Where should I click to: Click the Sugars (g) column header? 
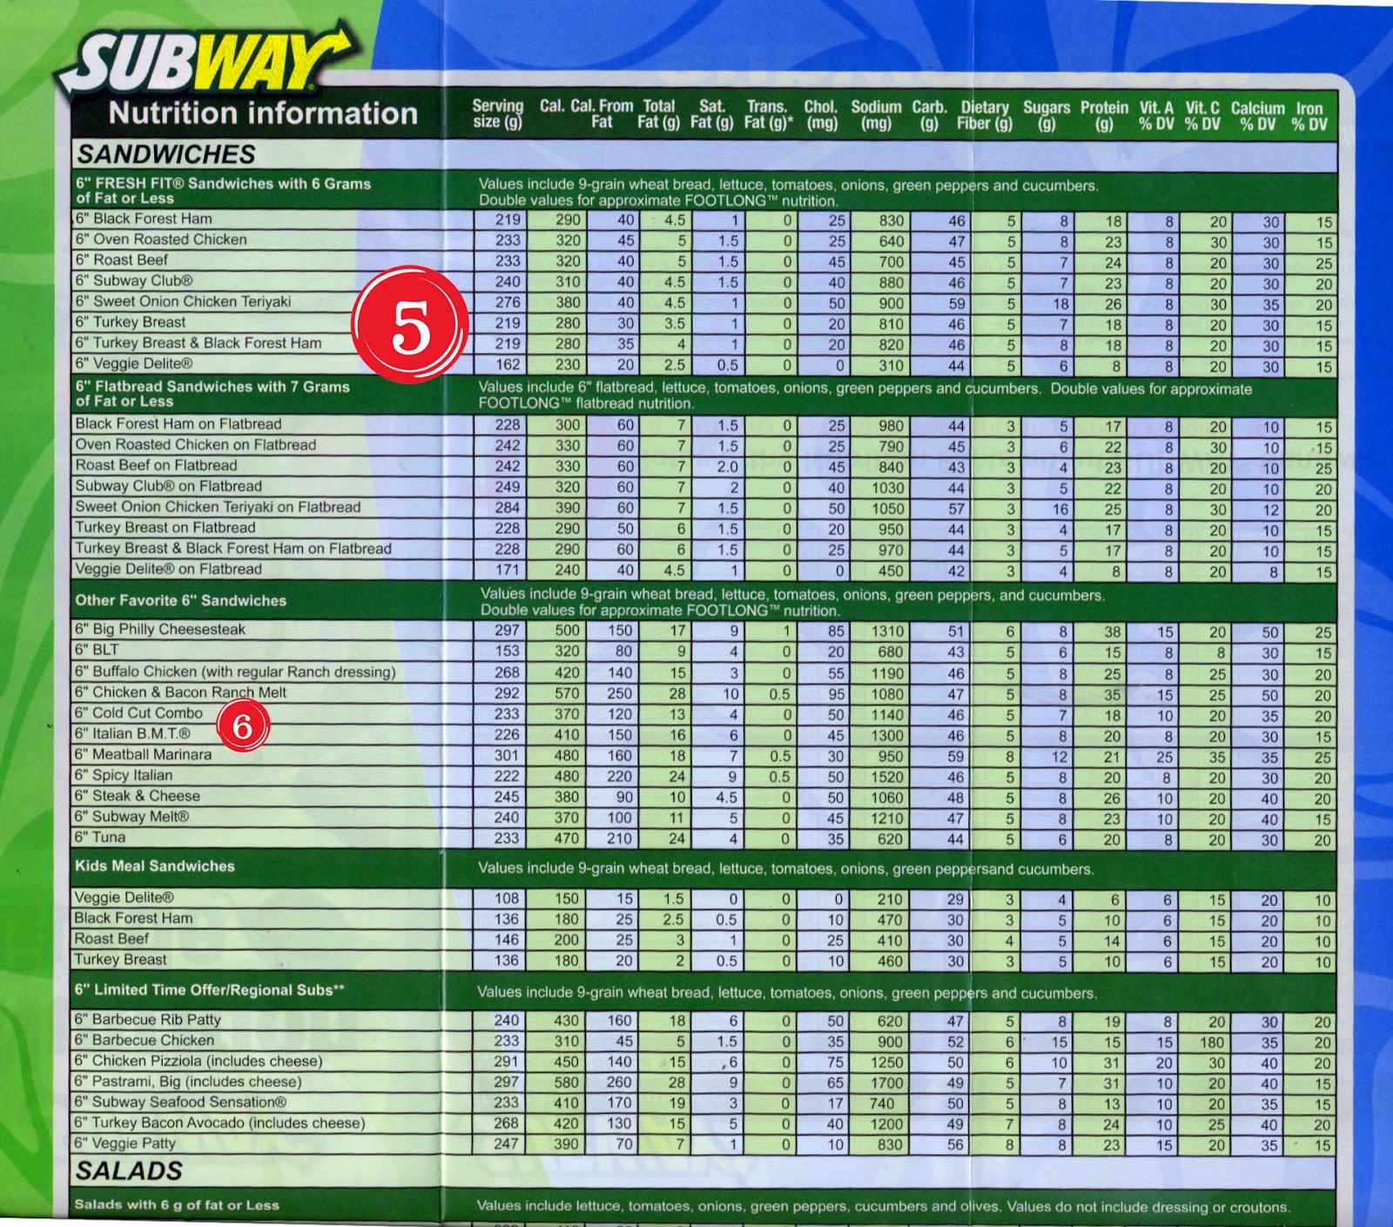[x=1046, y=115]
